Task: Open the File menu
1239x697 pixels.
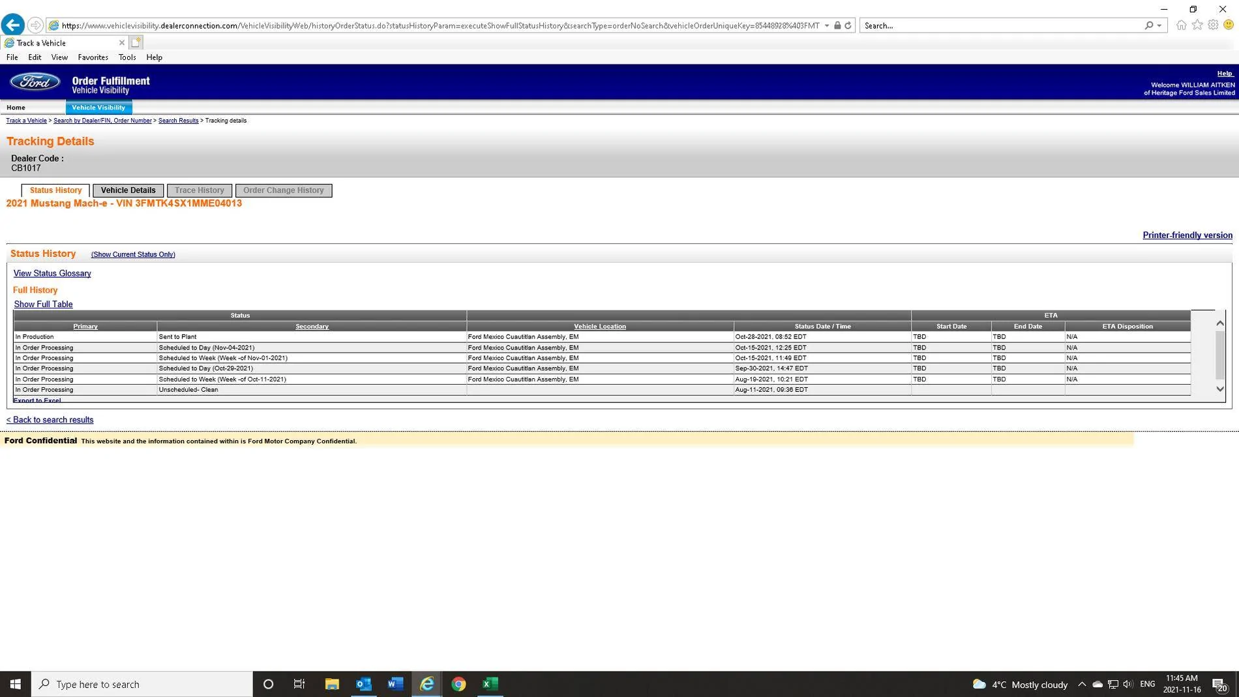Action: [12, 57]
